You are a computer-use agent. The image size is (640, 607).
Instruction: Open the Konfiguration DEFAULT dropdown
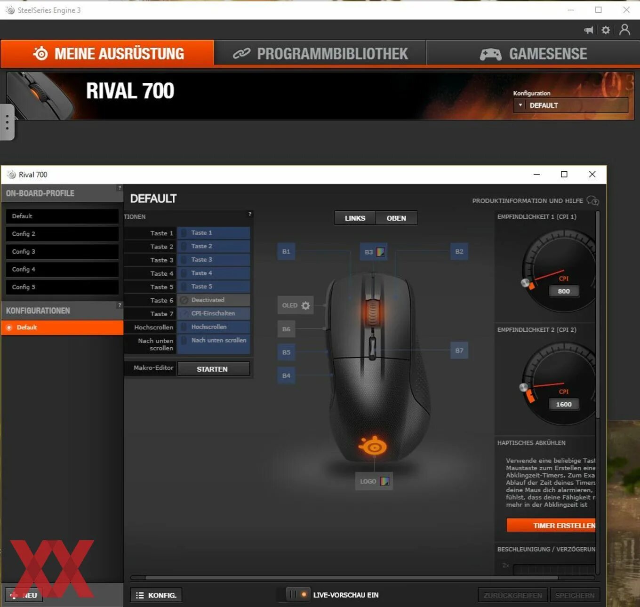coord(570,105)
